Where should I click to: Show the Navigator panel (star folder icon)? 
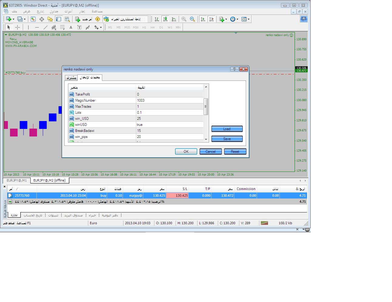(x=50, y=19)
